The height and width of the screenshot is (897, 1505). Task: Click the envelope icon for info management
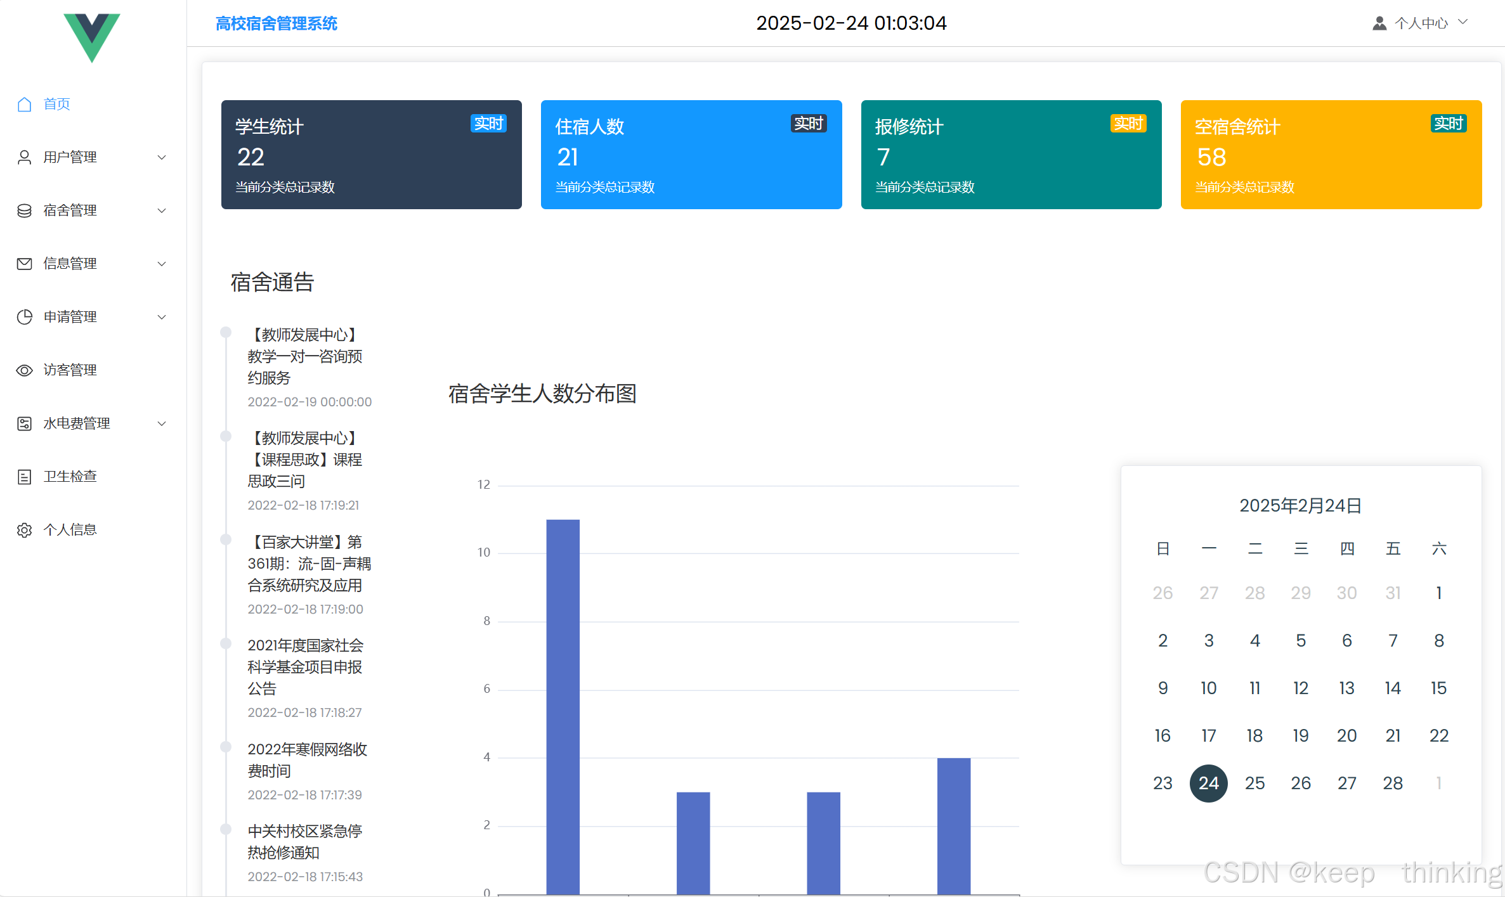[24, 264]
